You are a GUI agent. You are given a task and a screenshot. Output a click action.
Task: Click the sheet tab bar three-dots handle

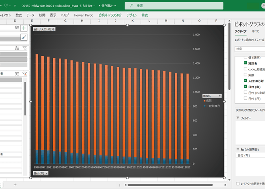(x=120, y=185)
